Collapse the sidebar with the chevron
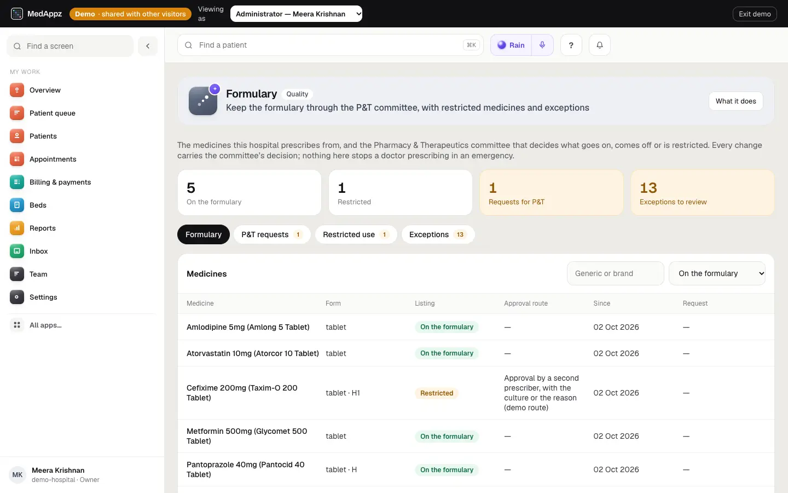This screenshot has height=493, width=788. (148, 46)
